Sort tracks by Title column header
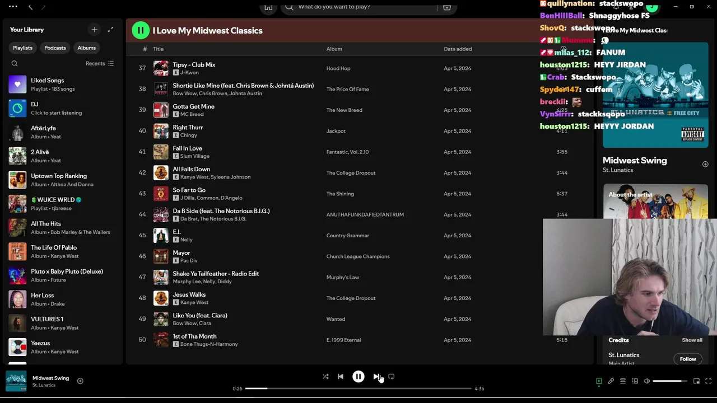 pos(159,49)
